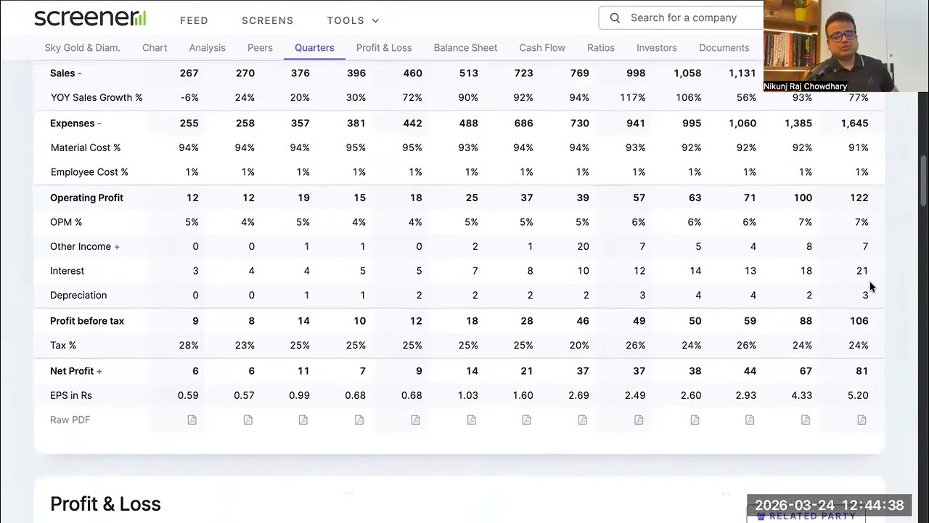
Task: Open the Tools dropdown menu
Action: [353, 20]
